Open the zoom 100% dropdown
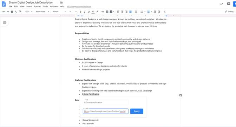 (28, 12)
